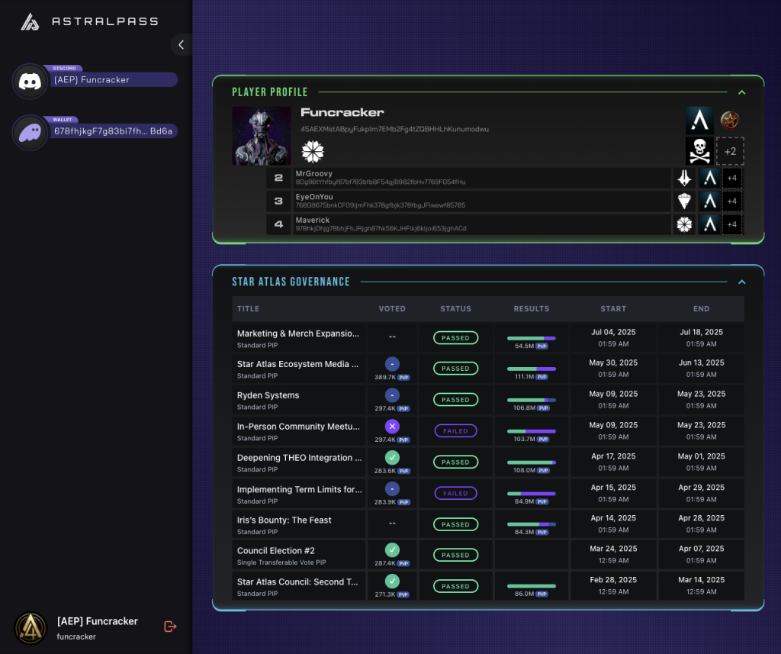
Task: Click the Discord tab showing [AEP] Funcracker
Action: point(105,79)
